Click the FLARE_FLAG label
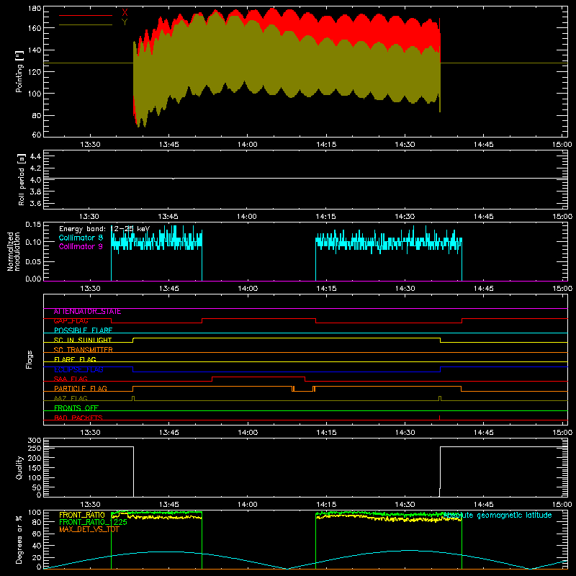This screenshot has width=576, height=576. click(75, 359)
